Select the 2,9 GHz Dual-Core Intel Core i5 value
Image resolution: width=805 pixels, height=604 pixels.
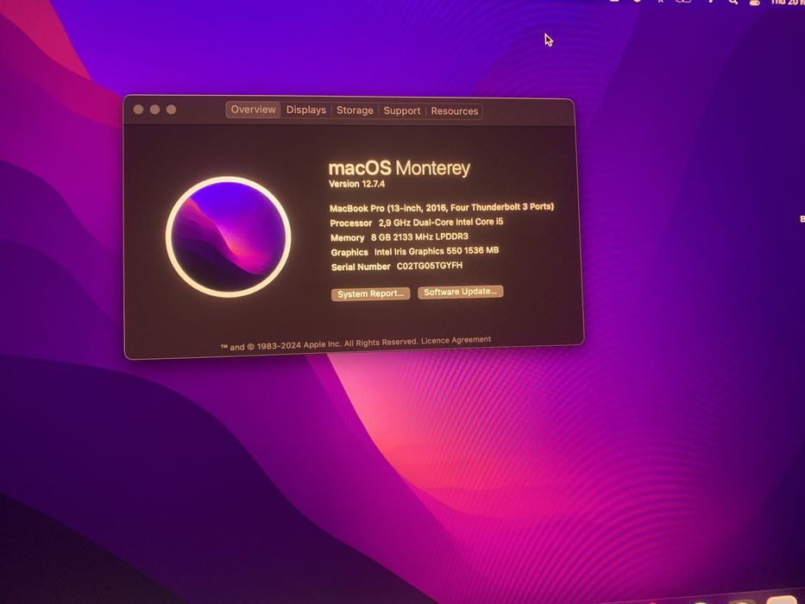click(x=441, y=222)
